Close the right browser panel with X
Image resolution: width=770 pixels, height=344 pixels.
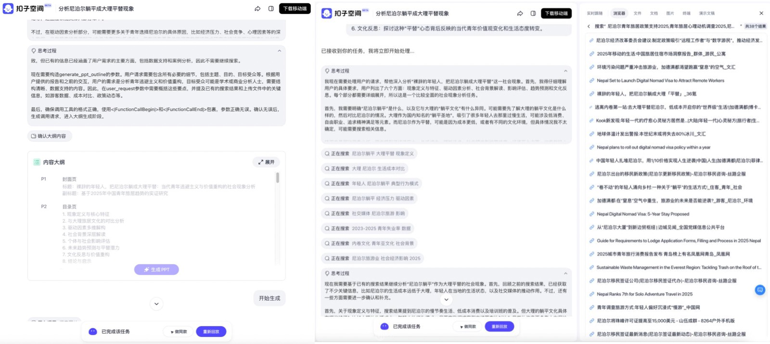tap(761, 13)
